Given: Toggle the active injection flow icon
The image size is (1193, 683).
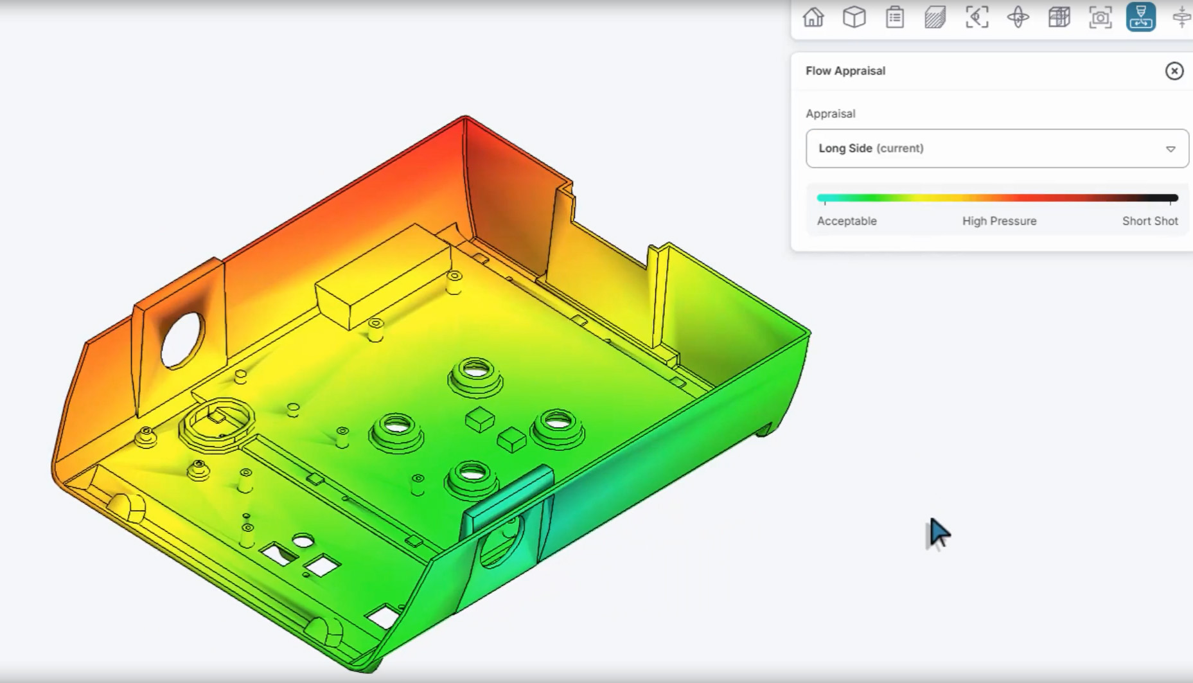Looking at the screenshot, I should tap(1141, 17).
